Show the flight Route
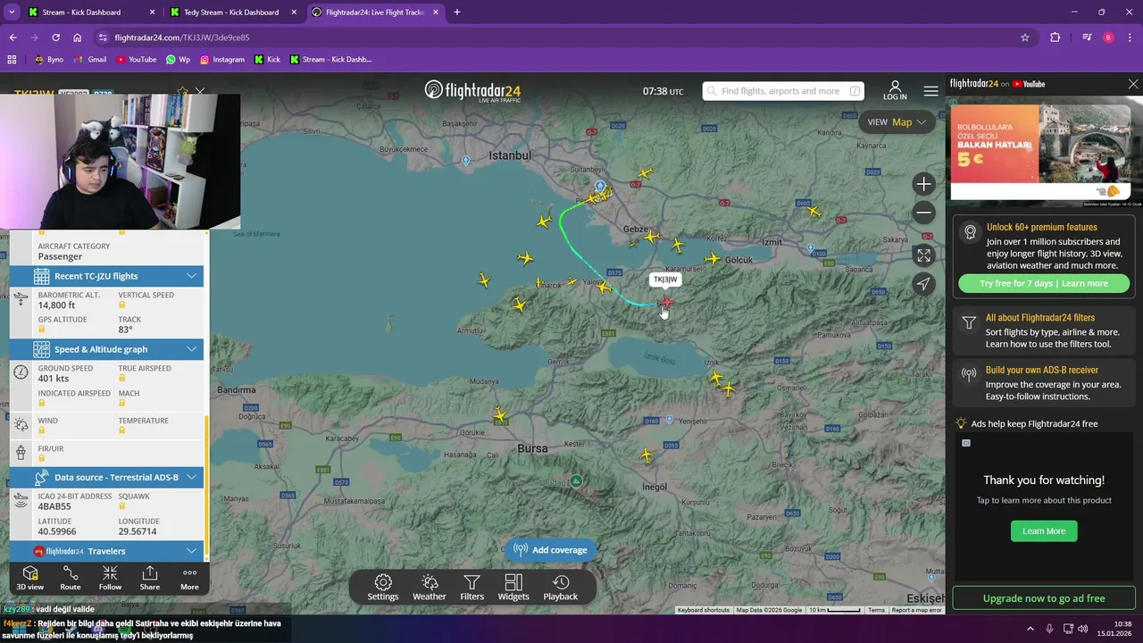Image resolution: width=1143 pixels, height=643 pixels. click(x=71, y=578)
